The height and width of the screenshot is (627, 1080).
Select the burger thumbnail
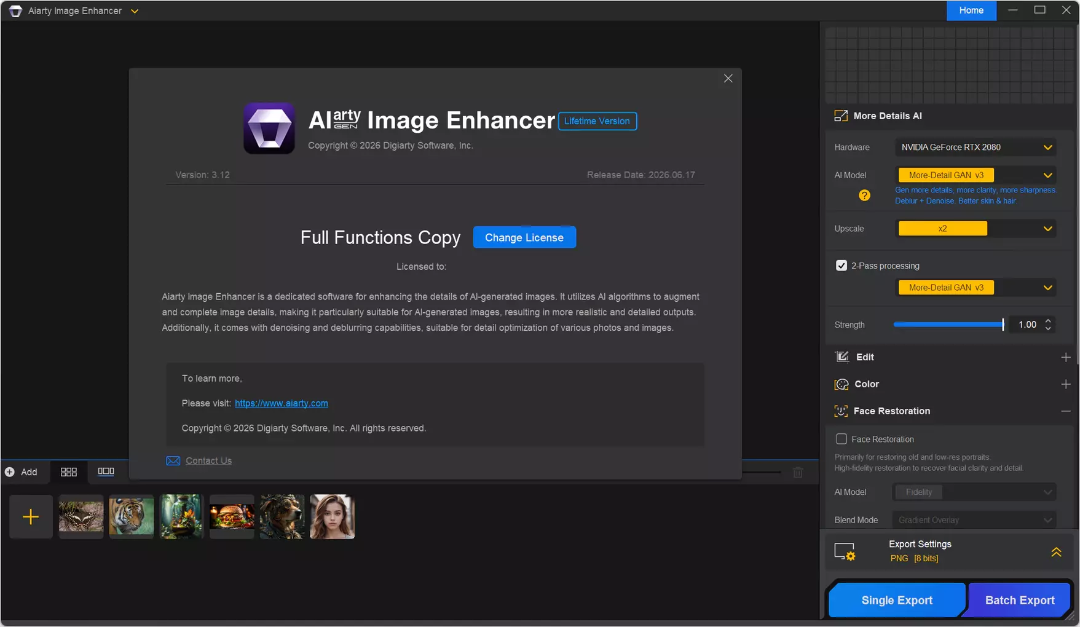232,517
